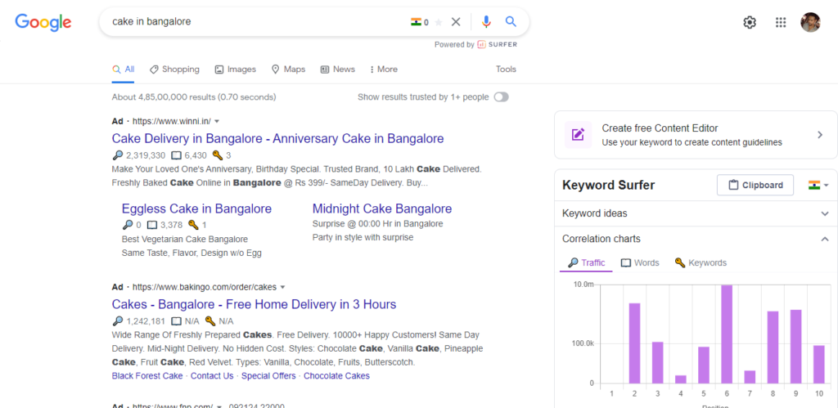Star the keyword in the search box
The image size is (838, 408).
[439, 22]
